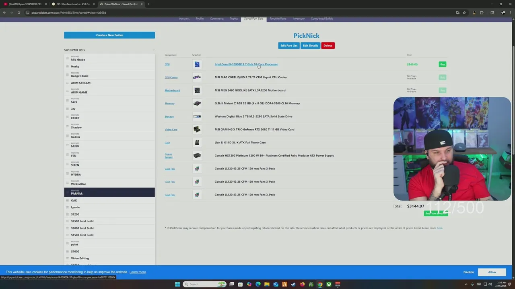Open the Inventory tab
This screenshot has height=289, width=515.
click(x=299, y=18)
